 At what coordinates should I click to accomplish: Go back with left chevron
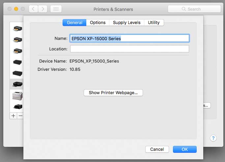click(x=33, y=9)
